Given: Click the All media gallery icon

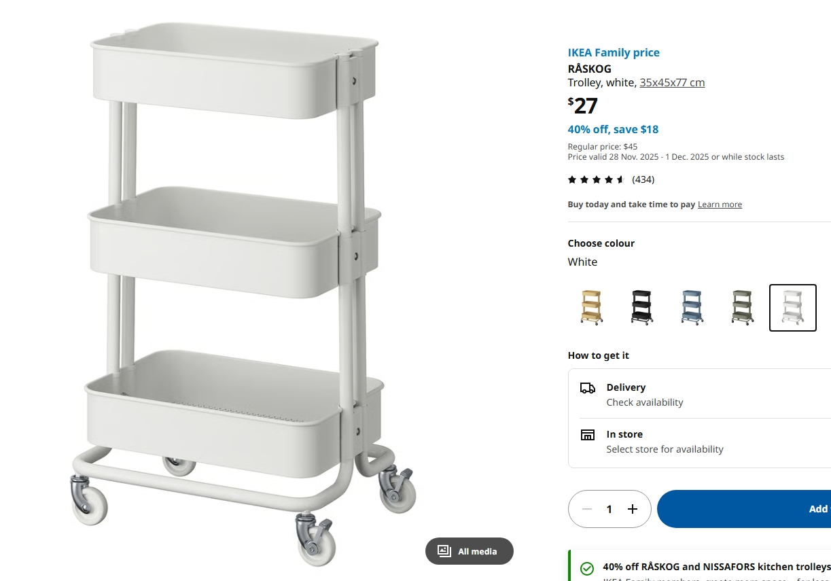Looking at the screenshot, I should click(x=444, y=551).
